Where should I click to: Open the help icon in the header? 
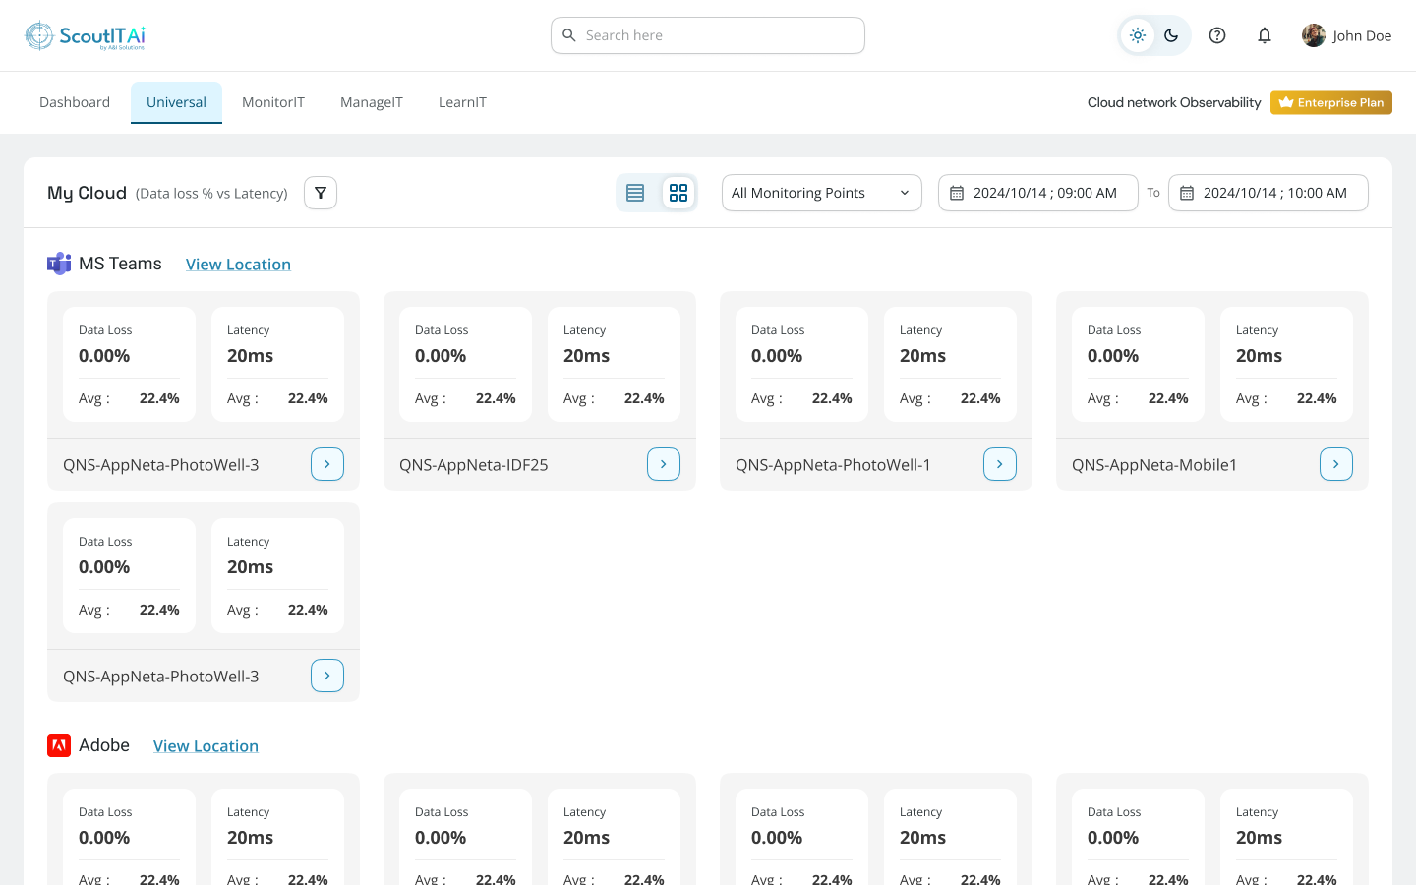(1217, 35)
